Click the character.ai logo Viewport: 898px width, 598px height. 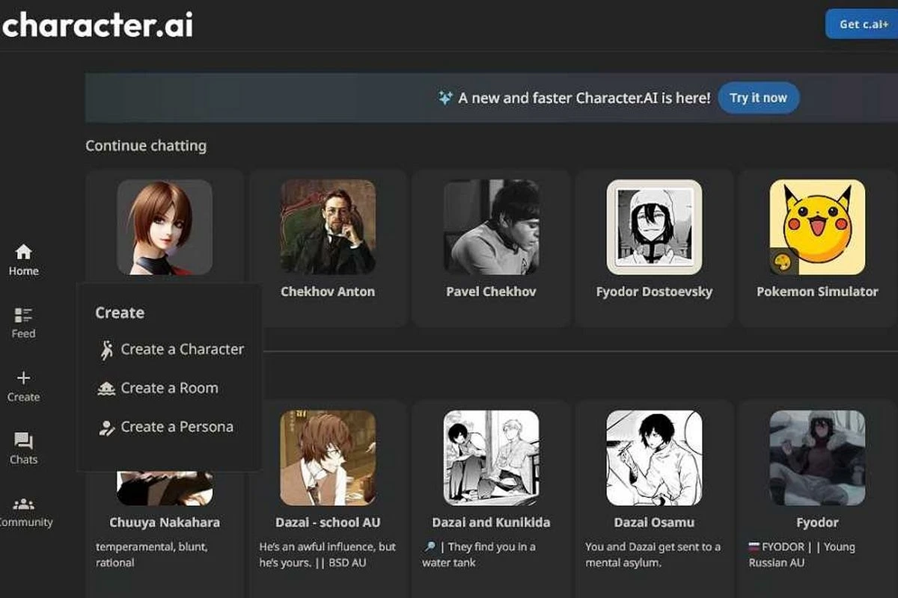[x=97, y=25]
